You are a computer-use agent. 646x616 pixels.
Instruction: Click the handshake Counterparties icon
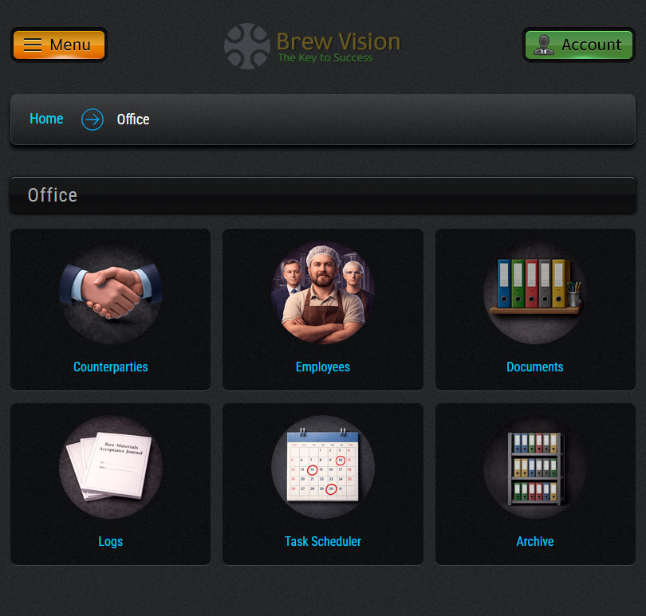coord(110,292)
